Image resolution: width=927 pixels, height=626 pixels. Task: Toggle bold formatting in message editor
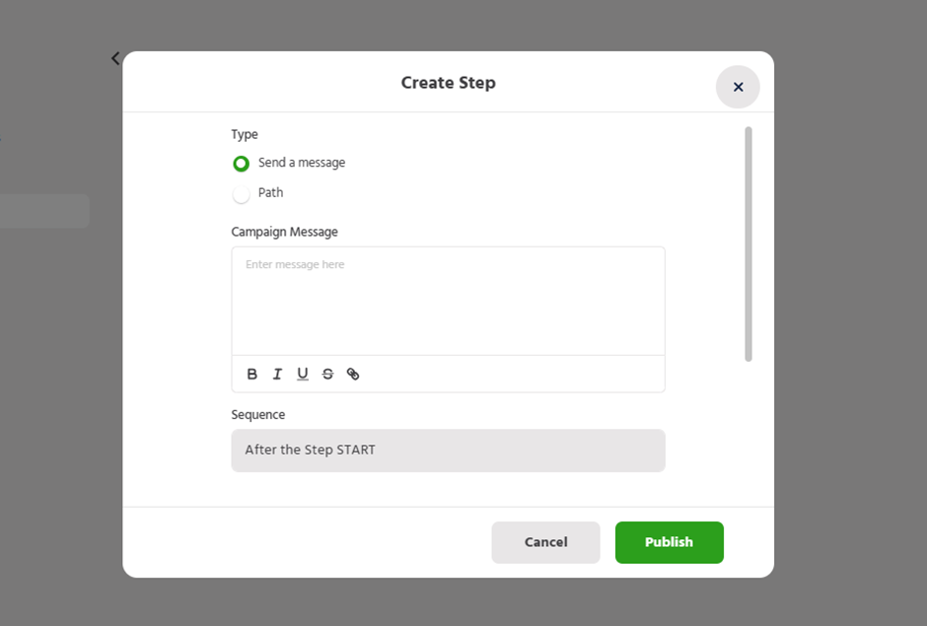[x=252, y=374]
